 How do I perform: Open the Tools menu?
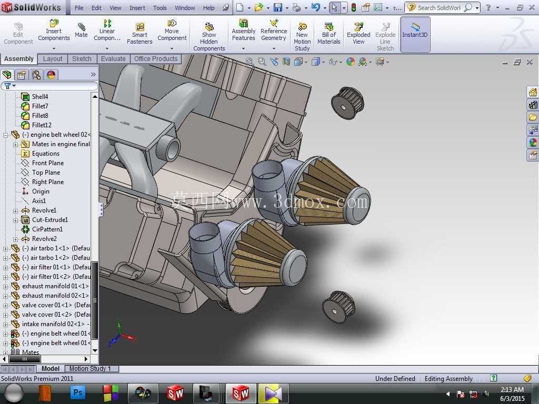coord(160,7)
